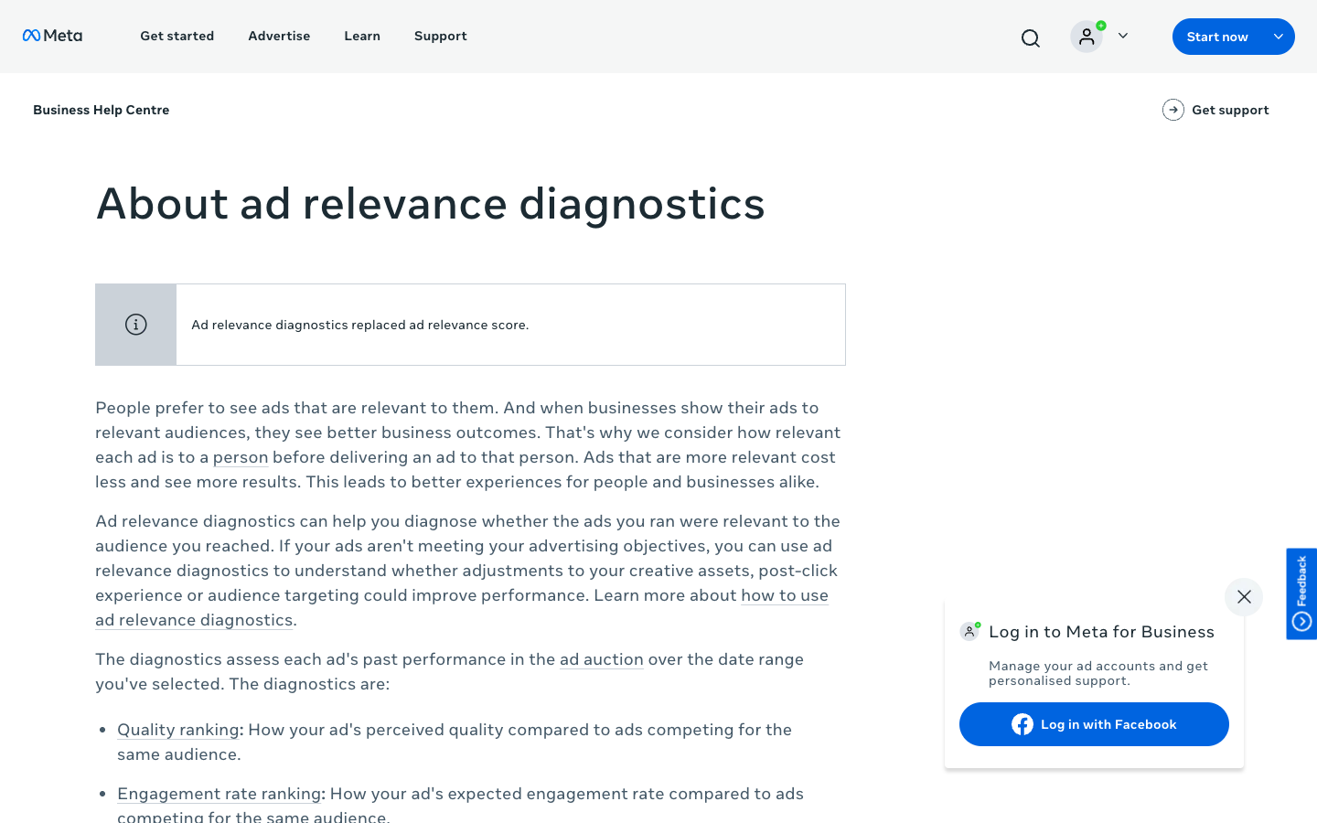Viewport: 1317px width, 823px height.
Task: Click 'Manage your ad accounts' description text
Action: tap(1098, 673)
